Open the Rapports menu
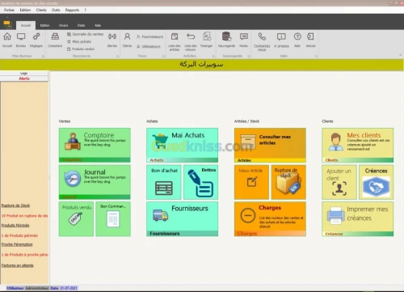Viewport: 404px width, 292px height. click(x=72, y=10)
